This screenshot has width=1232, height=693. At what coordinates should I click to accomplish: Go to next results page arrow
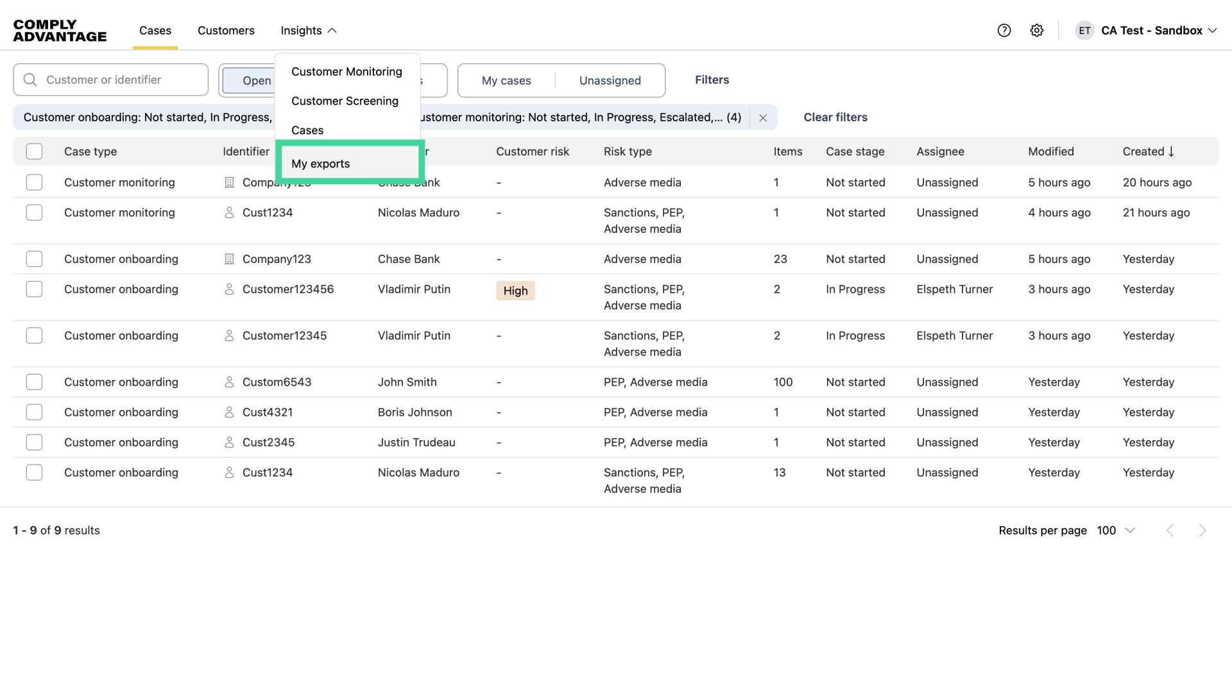[x=1202, y=530]
